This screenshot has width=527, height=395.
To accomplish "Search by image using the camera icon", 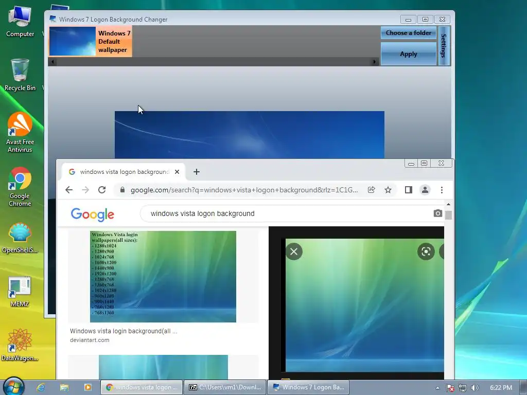I will point(437,213).
